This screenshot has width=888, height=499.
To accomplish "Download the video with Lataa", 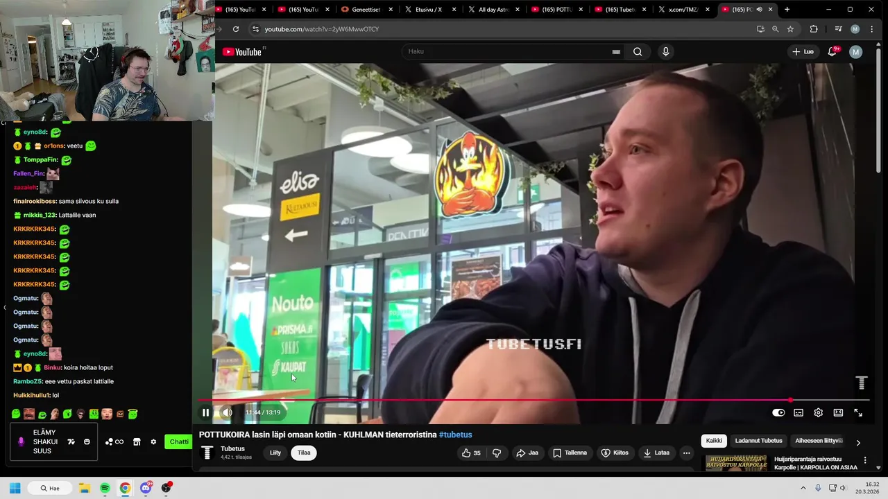I will click(x=656, y=453).
